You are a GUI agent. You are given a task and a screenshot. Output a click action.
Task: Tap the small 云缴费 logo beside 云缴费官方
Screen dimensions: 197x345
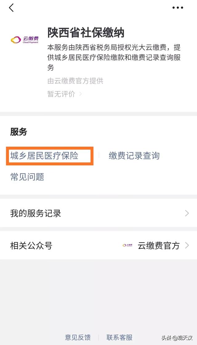(x=127, y=245)
